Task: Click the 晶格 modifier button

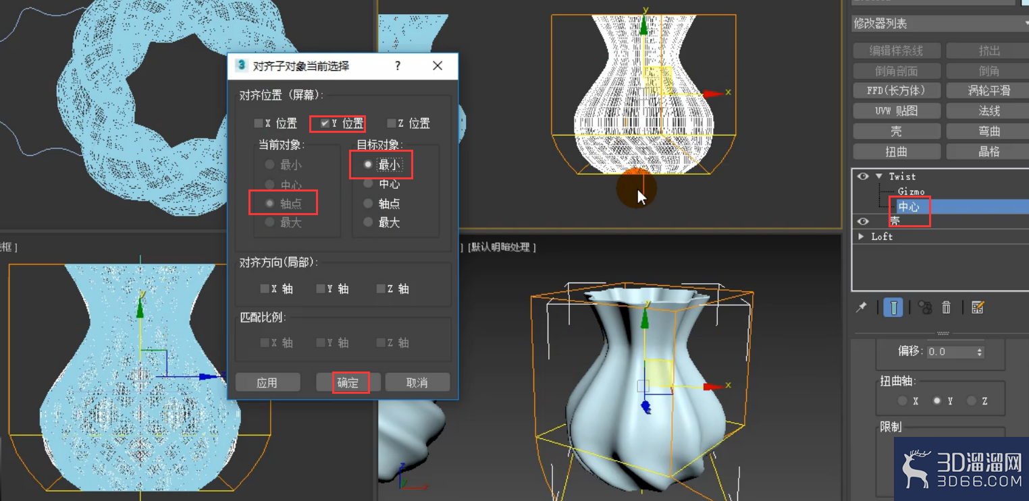Action: coord(988,151)
